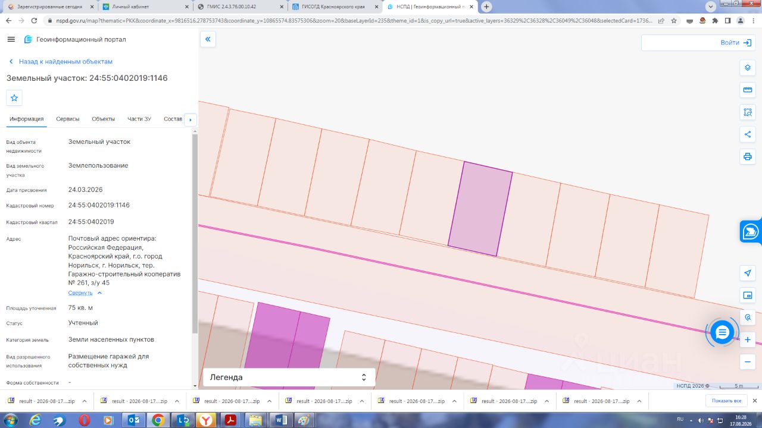Switch to the Сервисы tab
Screen dimensions: 762x428
coord(68,119)
